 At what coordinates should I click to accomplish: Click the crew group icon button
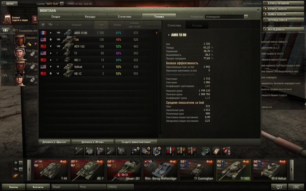pos(5,30)
